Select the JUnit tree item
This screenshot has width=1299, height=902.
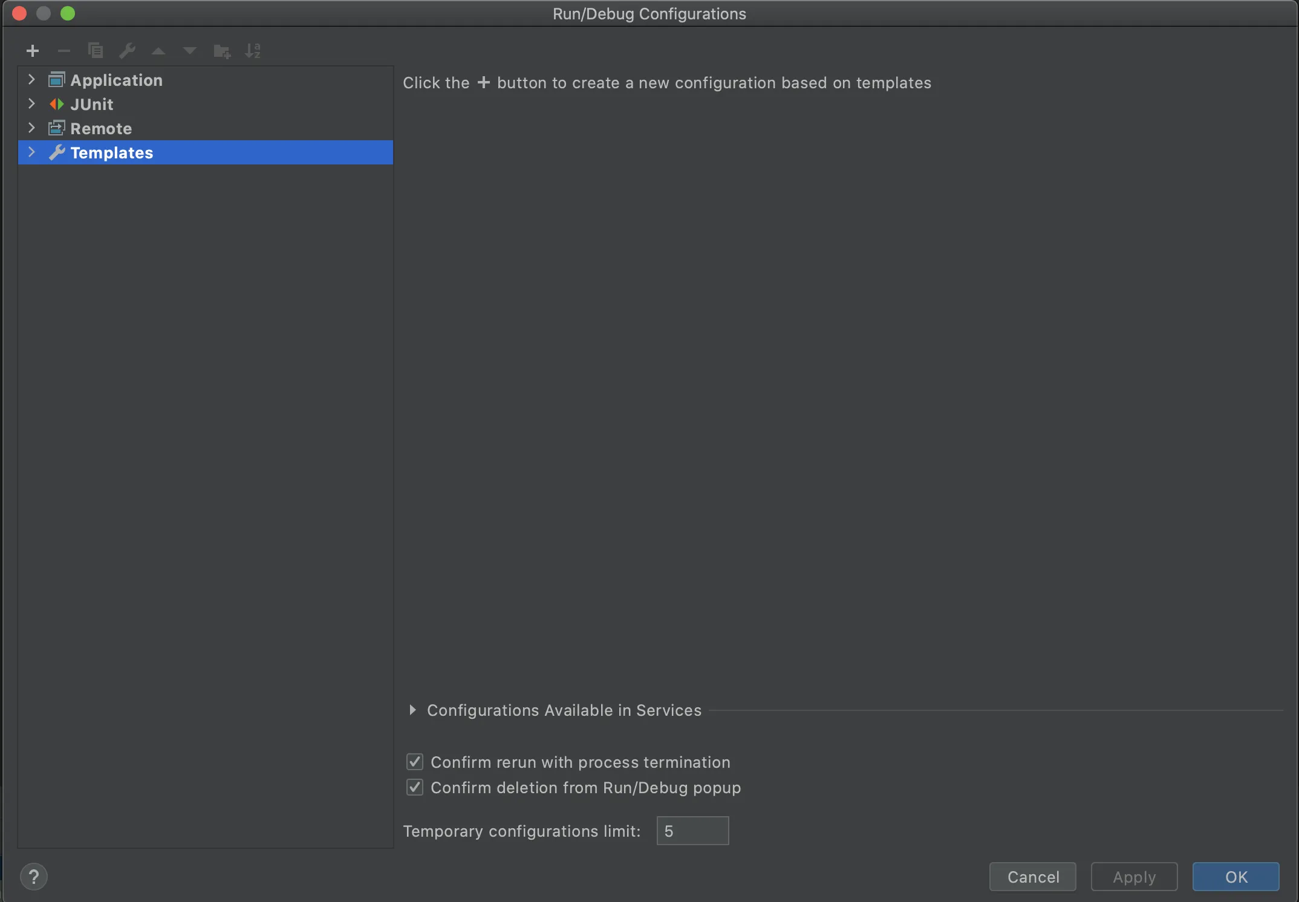click(92, 104)
